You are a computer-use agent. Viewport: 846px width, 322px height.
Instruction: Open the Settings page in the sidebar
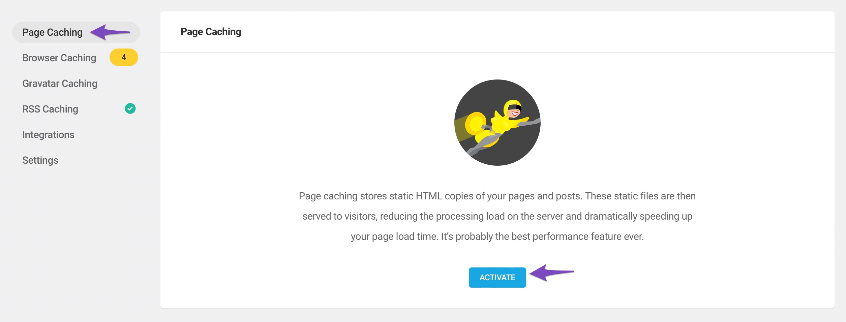[x=40, y=160]
